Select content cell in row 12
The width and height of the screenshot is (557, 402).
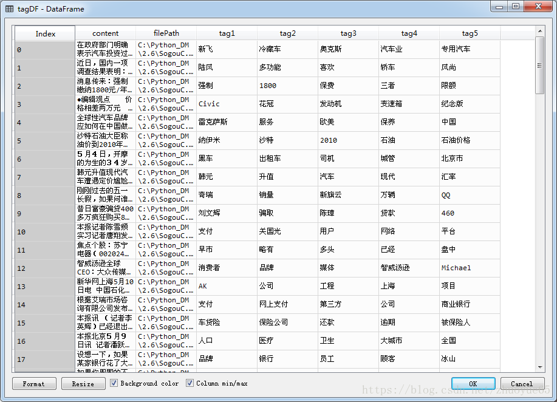pos(106,268)
